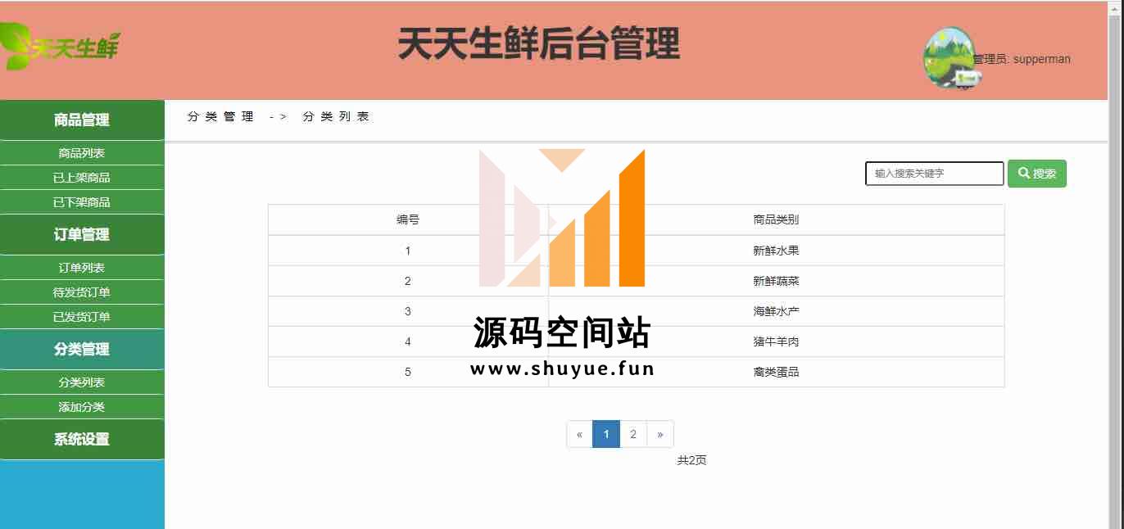Go to 待发货订单 page
Screen dimensions: 1124x529
82,292
